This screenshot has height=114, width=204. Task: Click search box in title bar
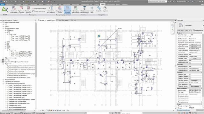point(157,2)
